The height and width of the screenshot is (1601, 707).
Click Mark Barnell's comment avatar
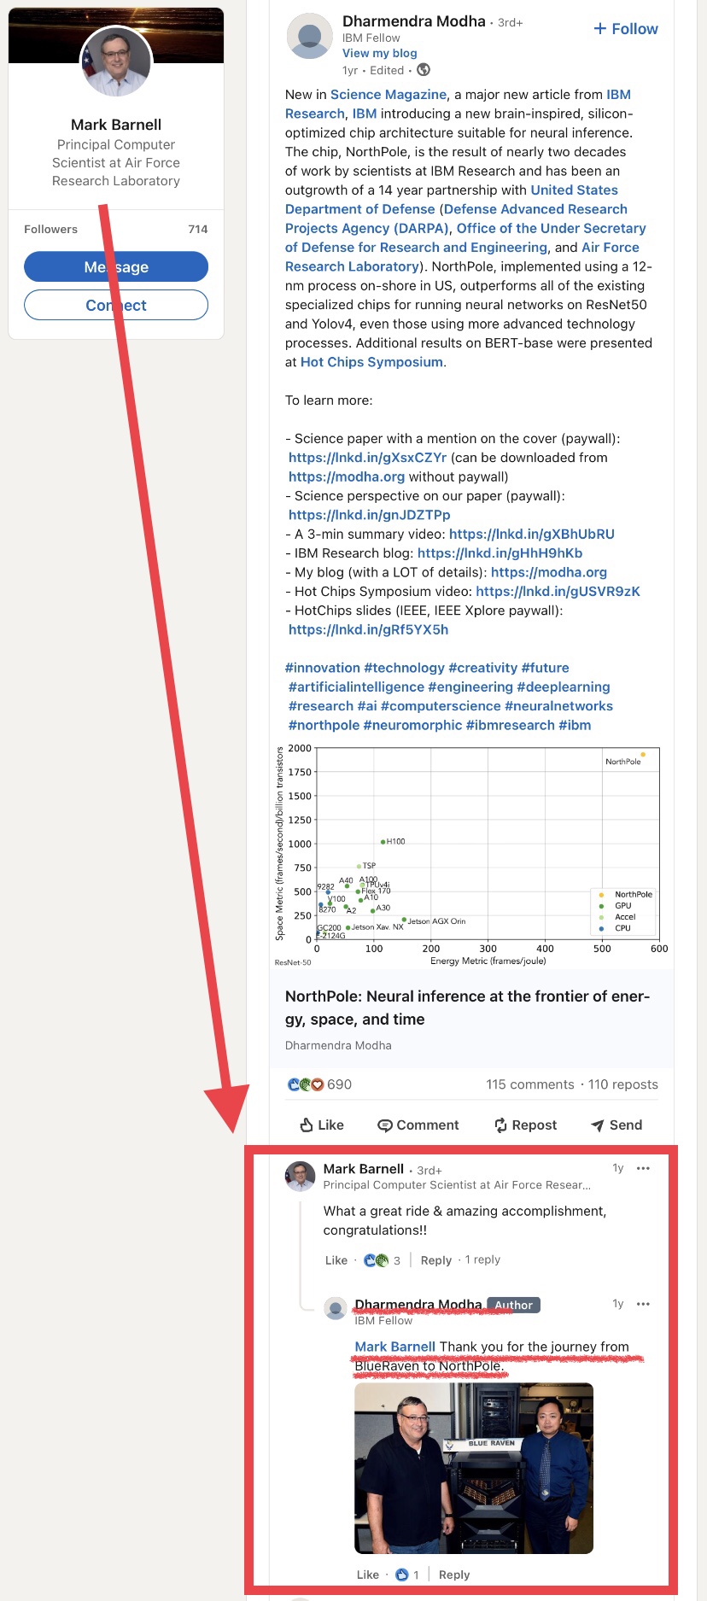click(300, 1176)
